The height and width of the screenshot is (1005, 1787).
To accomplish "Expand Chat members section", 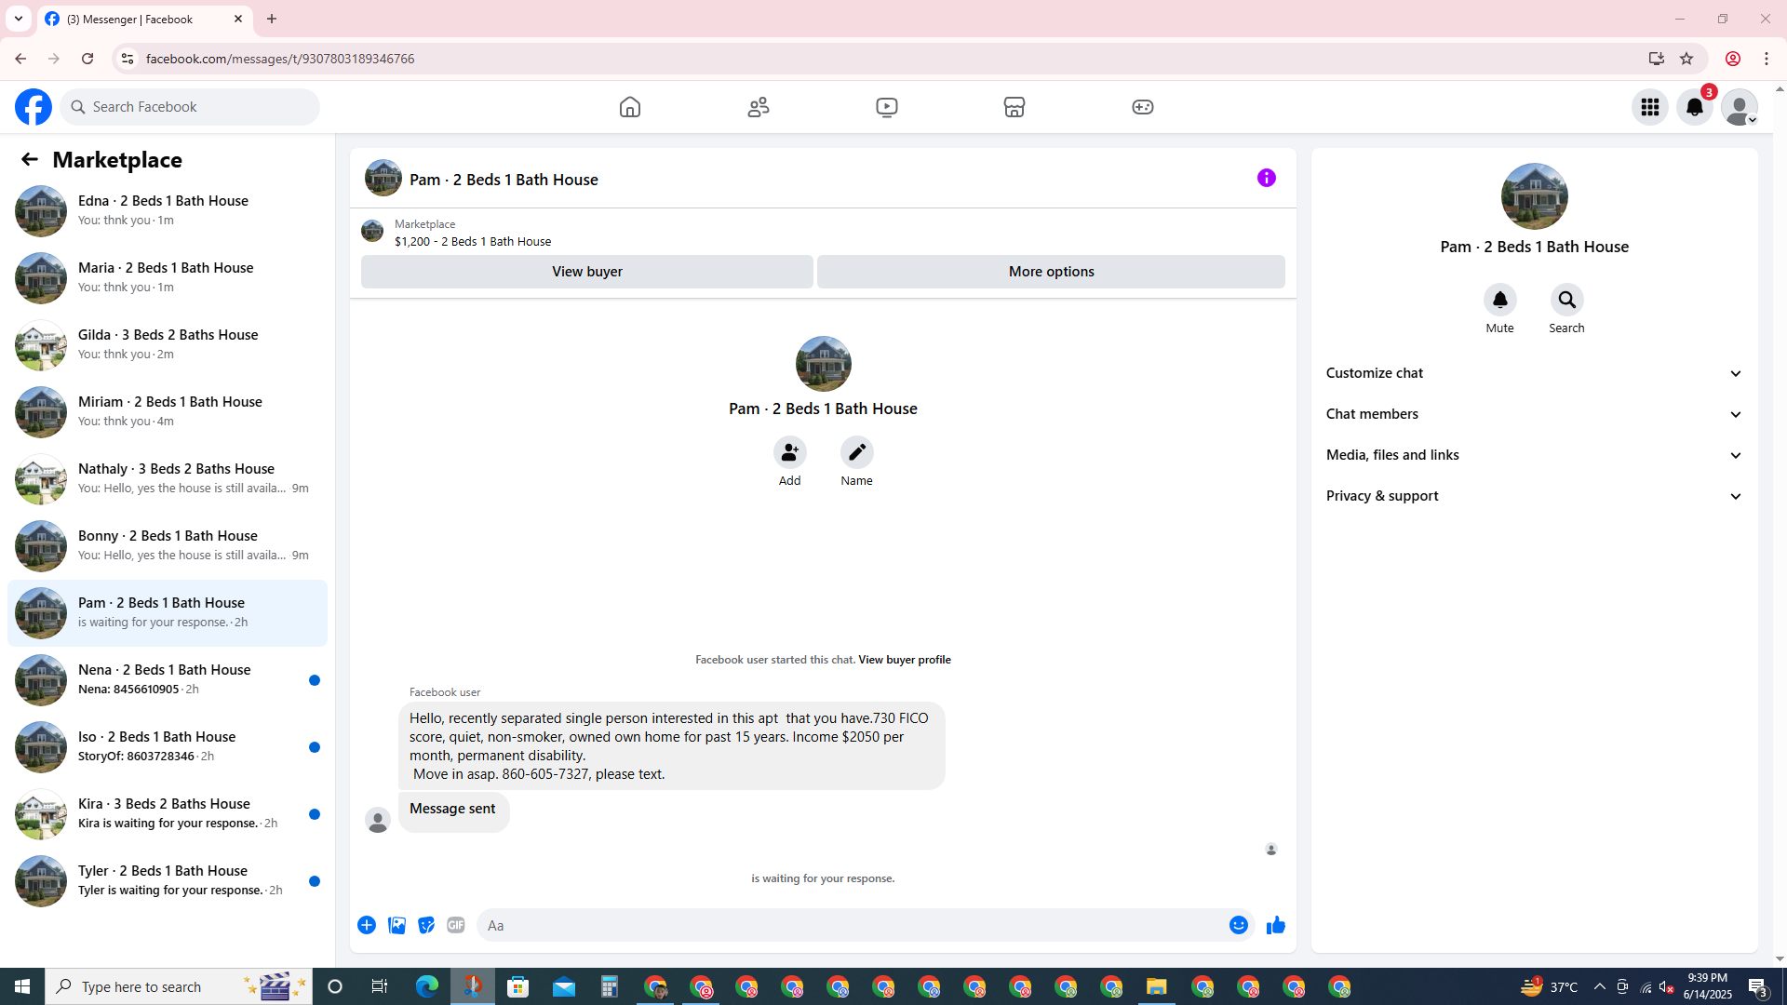I will point(1534,414).
